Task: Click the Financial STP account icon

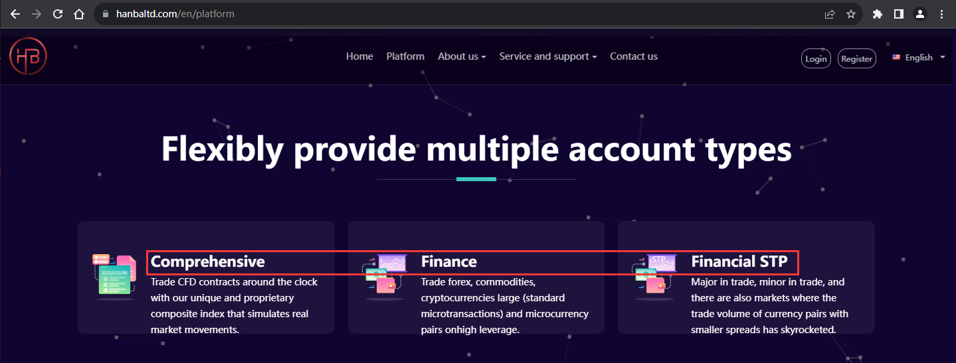Action: (654, 276)
